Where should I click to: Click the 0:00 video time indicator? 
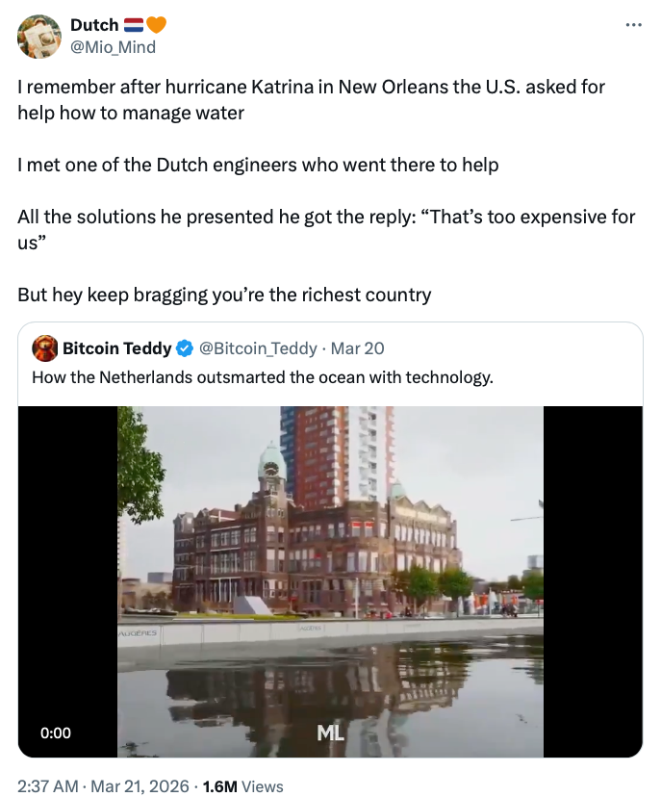tap(56, 733)
